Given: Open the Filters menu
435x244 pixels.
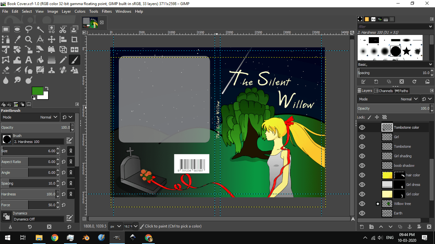Looking at the screenshot, I should (107, 11).
